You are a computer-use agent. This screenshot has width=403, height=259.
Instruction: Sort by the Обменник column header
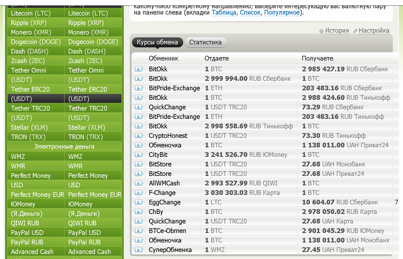coord(164,58)
